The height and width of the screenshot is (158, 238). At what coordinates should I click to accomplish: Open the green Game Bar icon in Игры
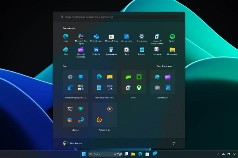tap(128, 77)
